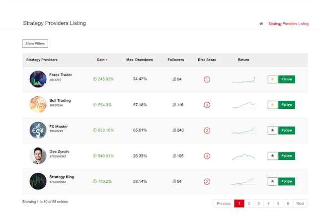
Task: Click the Forex Trader risk score badge
Action: tap(207, 79)
